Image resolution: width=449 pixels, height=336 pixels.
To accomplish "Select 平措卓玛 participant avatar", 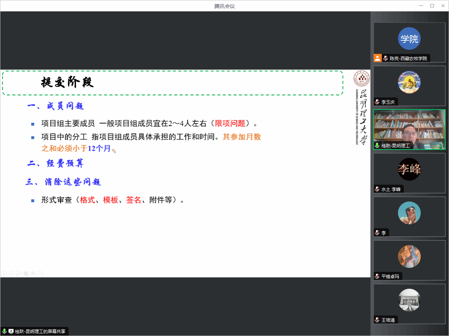I will point(409,256).
